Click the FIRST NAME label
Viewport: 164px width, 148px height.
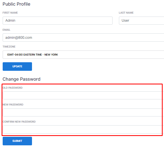click(x=10, y=13)
